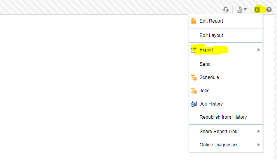Screen dimensions: 277x160
Task: Click the Export share-arrow icon
Action: (x=194, y=50)
